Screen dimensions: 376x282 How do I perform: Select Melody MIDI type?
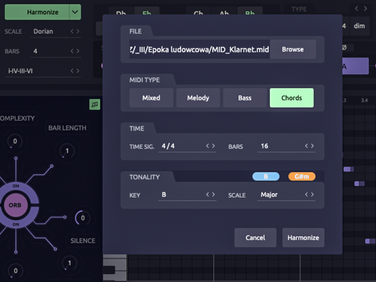198,98
